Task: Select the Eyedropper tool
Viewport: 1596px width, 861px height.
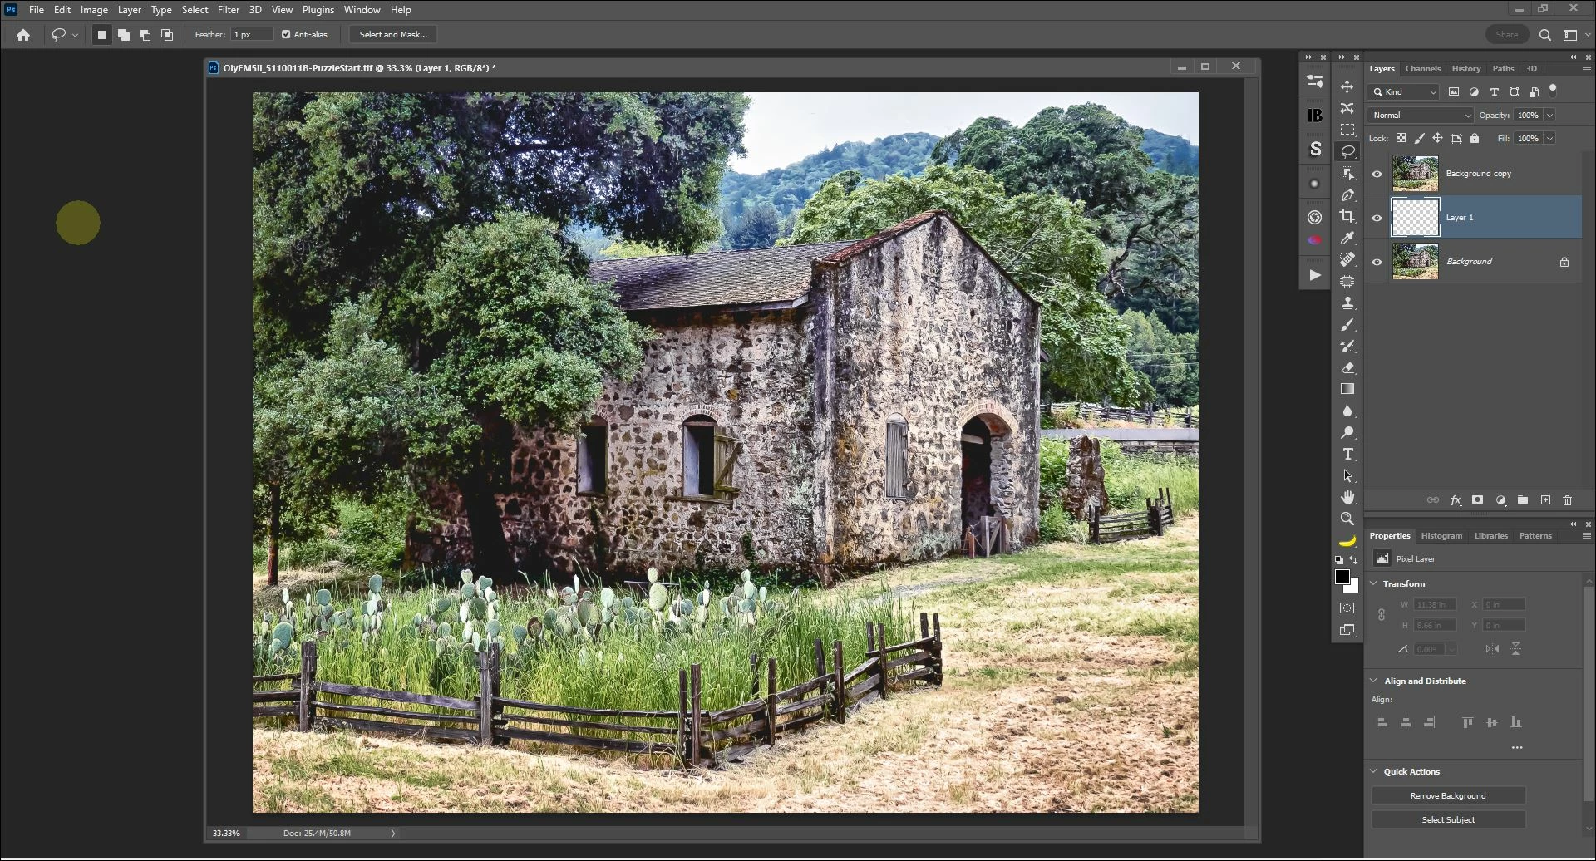Action: click(1347, 238)
